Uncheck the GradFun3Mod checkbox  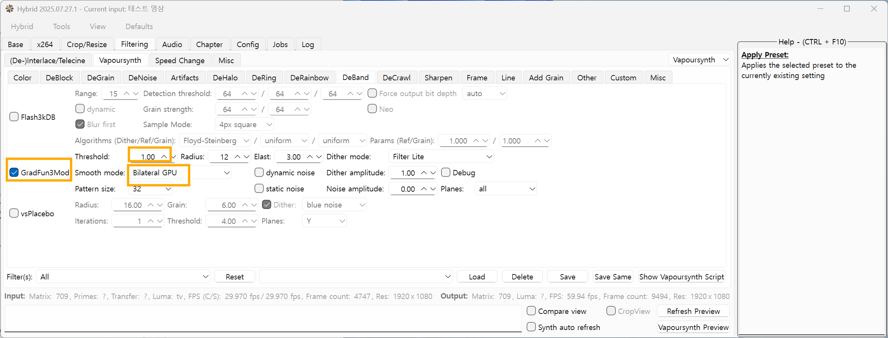coord(14,172)
